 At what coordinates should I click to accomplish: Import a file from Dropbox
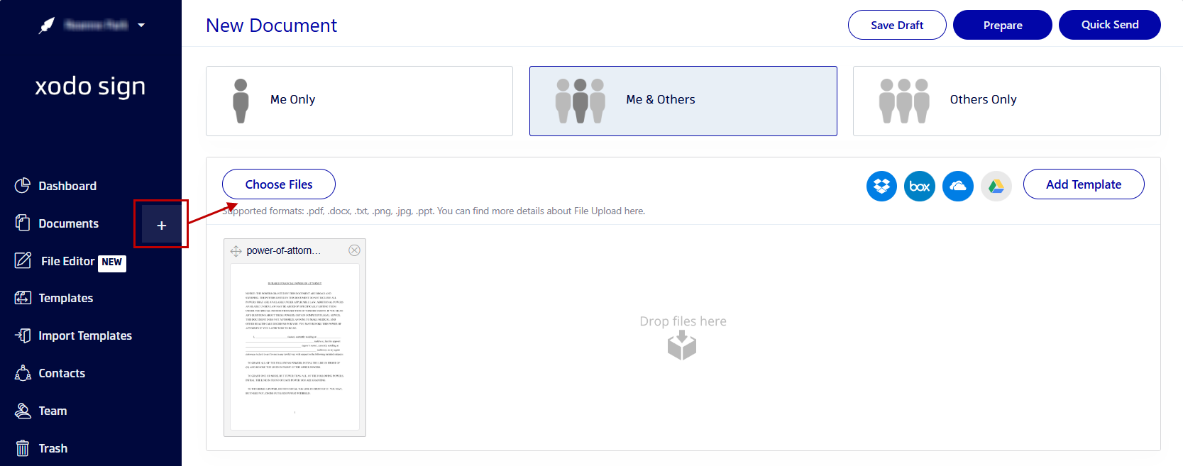click(x=881, y=186)
